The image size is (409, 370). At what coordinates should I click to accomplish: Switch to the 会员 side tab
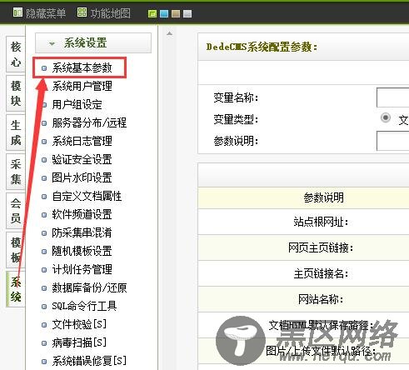coord(16,211)
